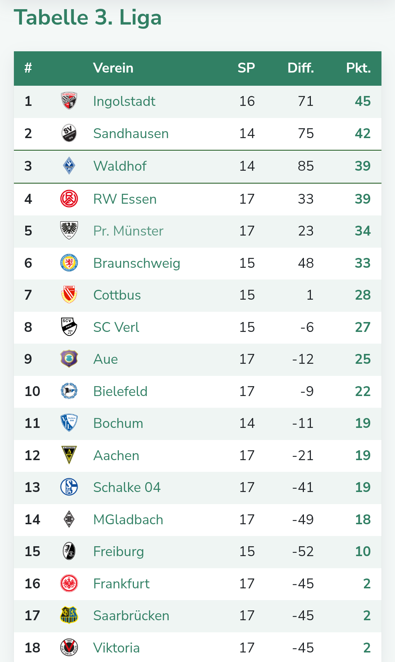Open the MGladbach team link
Viewport: 395px width, 662px height.
[128, 519]
